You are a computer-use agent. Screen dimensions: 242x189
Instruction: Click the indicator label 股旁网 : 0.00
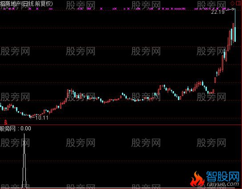(16, 129)
